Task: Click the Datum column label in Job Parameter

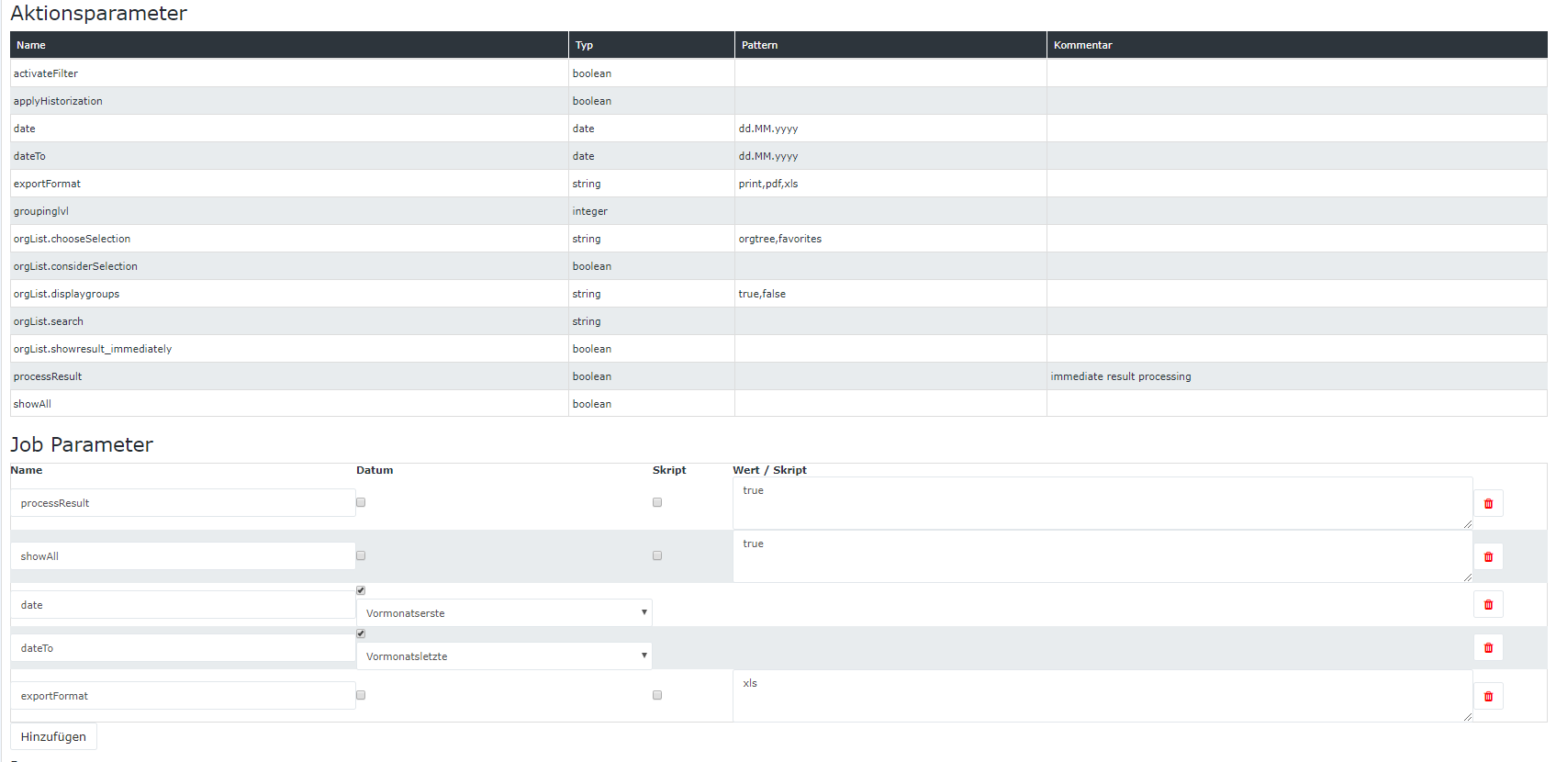Action: coord(375,470)
